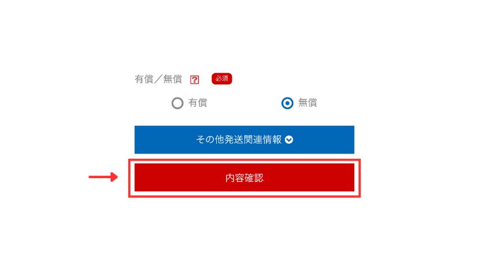489x275 pixels.
Task: Select the 無償 radio button
Action: coord(287,103)
